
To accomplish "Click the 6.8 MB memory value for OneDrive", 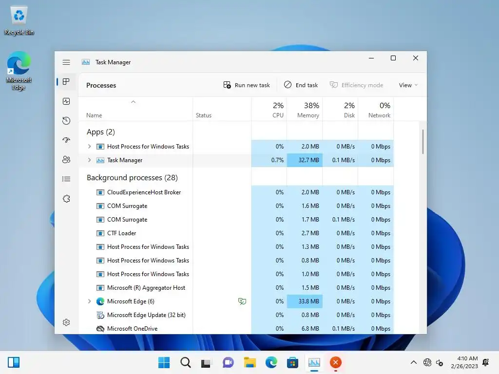I will pyautogui.click(x=310, y=329).
